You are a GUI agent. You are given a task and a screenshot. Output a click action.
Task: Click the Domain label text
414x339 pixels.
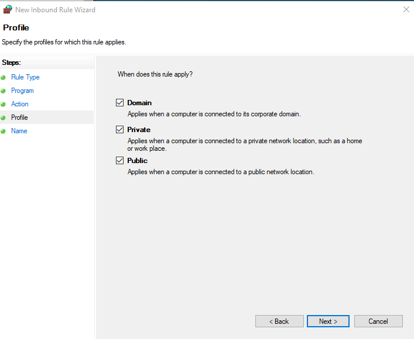point(139,103)
